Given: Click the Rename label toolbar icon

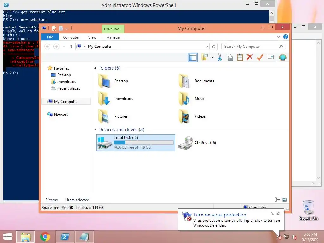Looking at the screenshot, I should [270, 57].
